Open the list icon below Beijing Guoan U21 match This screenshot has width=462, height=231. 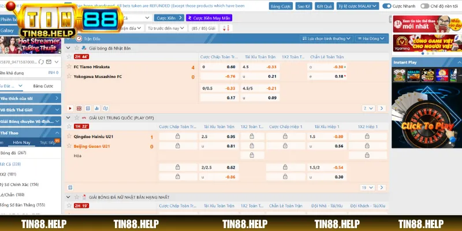[70, 187]
